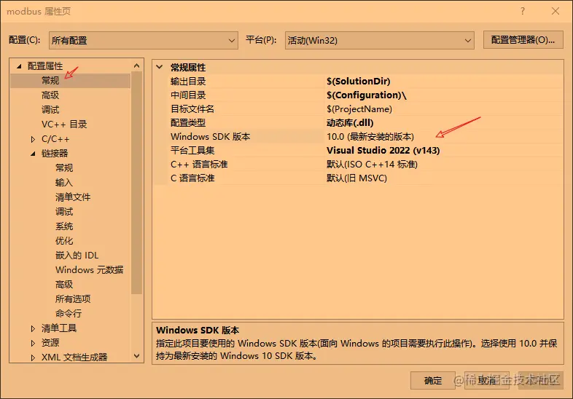This screenshot has height=399, width=573.
Task: Select 调试 under 链接器
Action: [x=64, y=212]
